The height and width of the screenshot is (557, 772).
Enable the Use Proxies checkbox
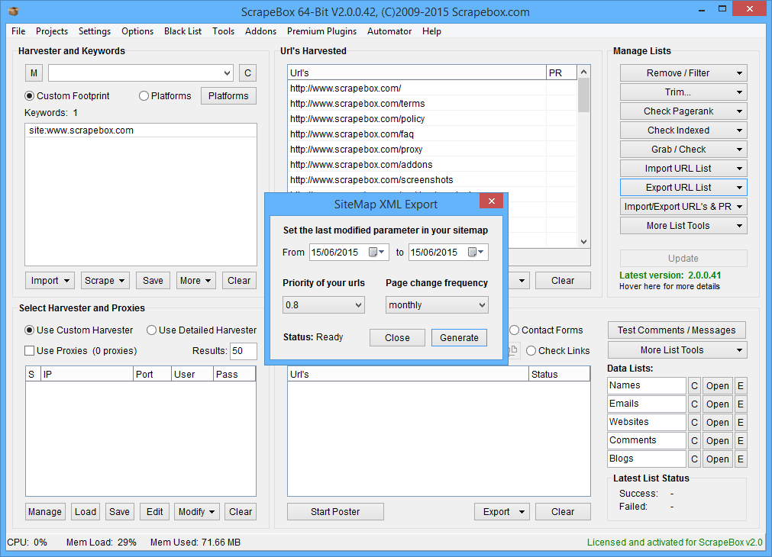tap(30, 351)
